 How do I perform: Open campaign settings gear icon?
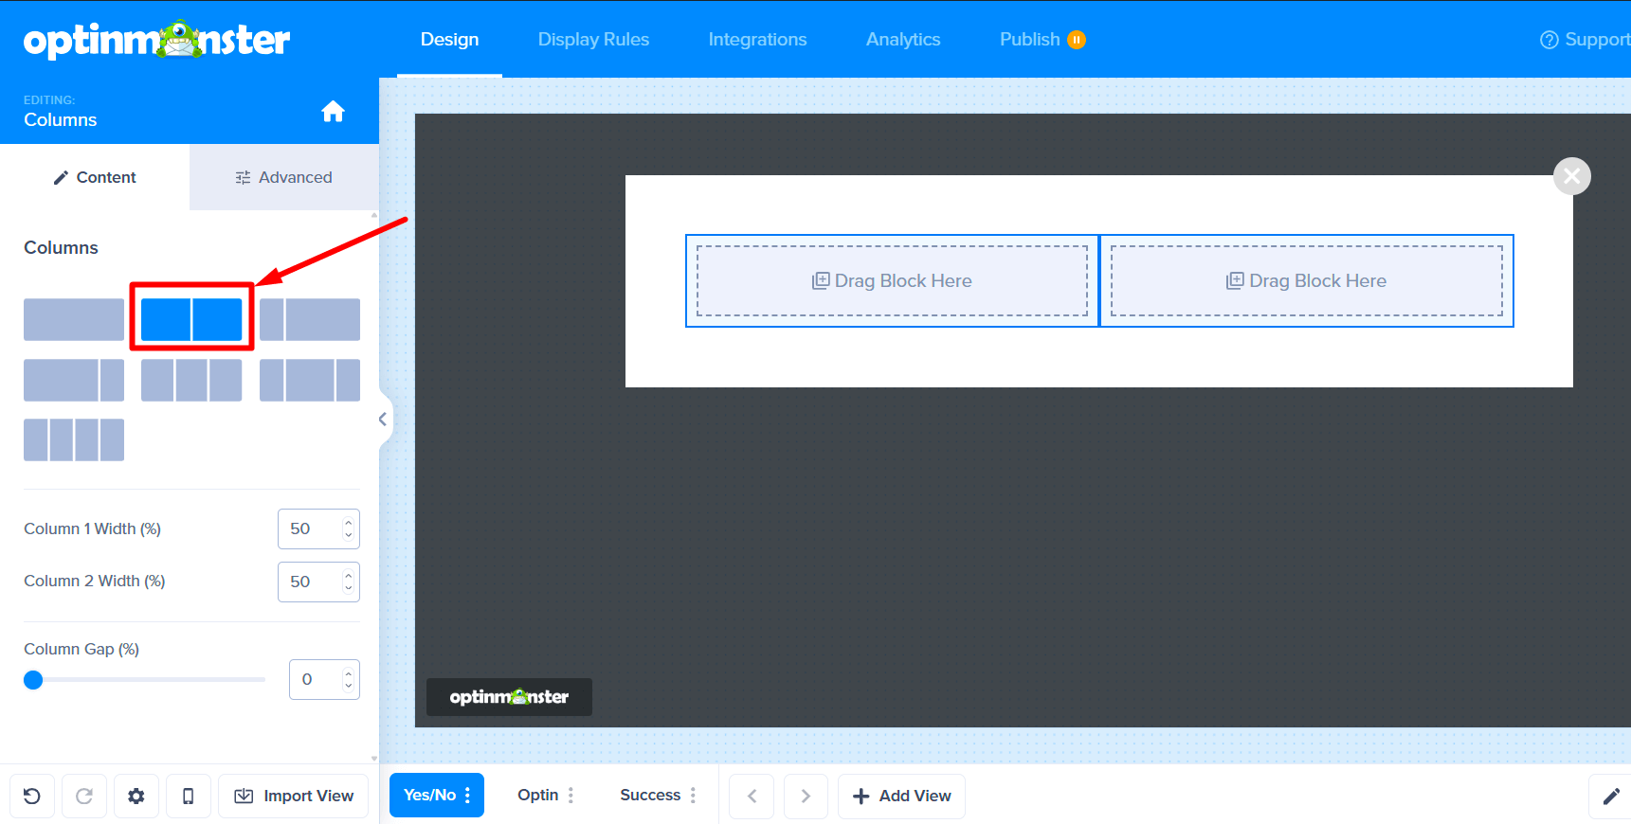(136, 796)
